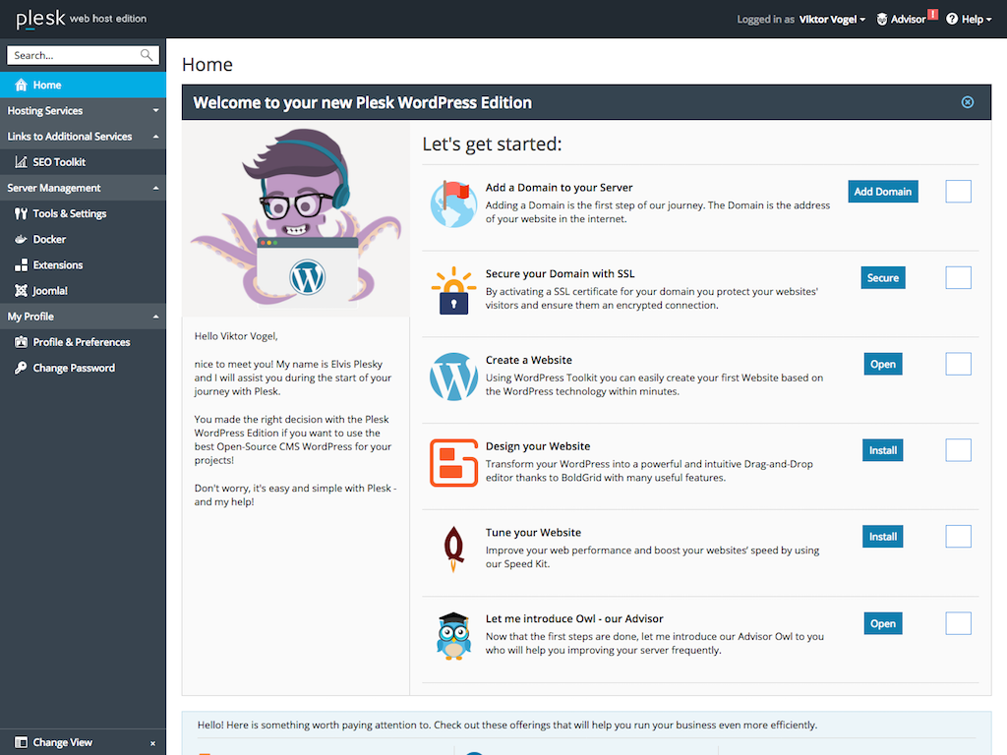Viewport: 1007px width, 755px height.
Task: Click the Advisor owl icon in header
Action: pos(882,20)
